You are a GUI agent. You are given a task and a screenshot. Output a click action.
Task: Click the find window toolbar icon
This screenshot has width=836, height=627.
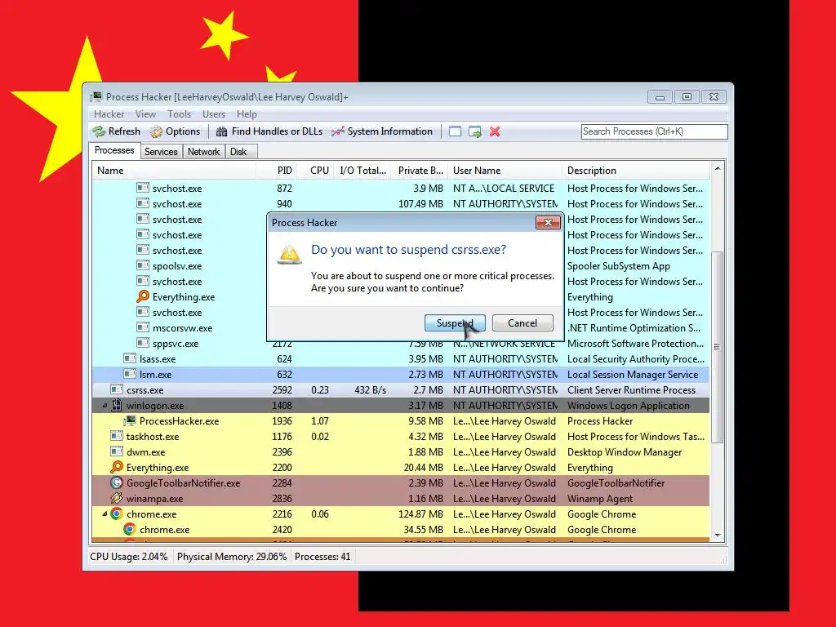[455, 131]
